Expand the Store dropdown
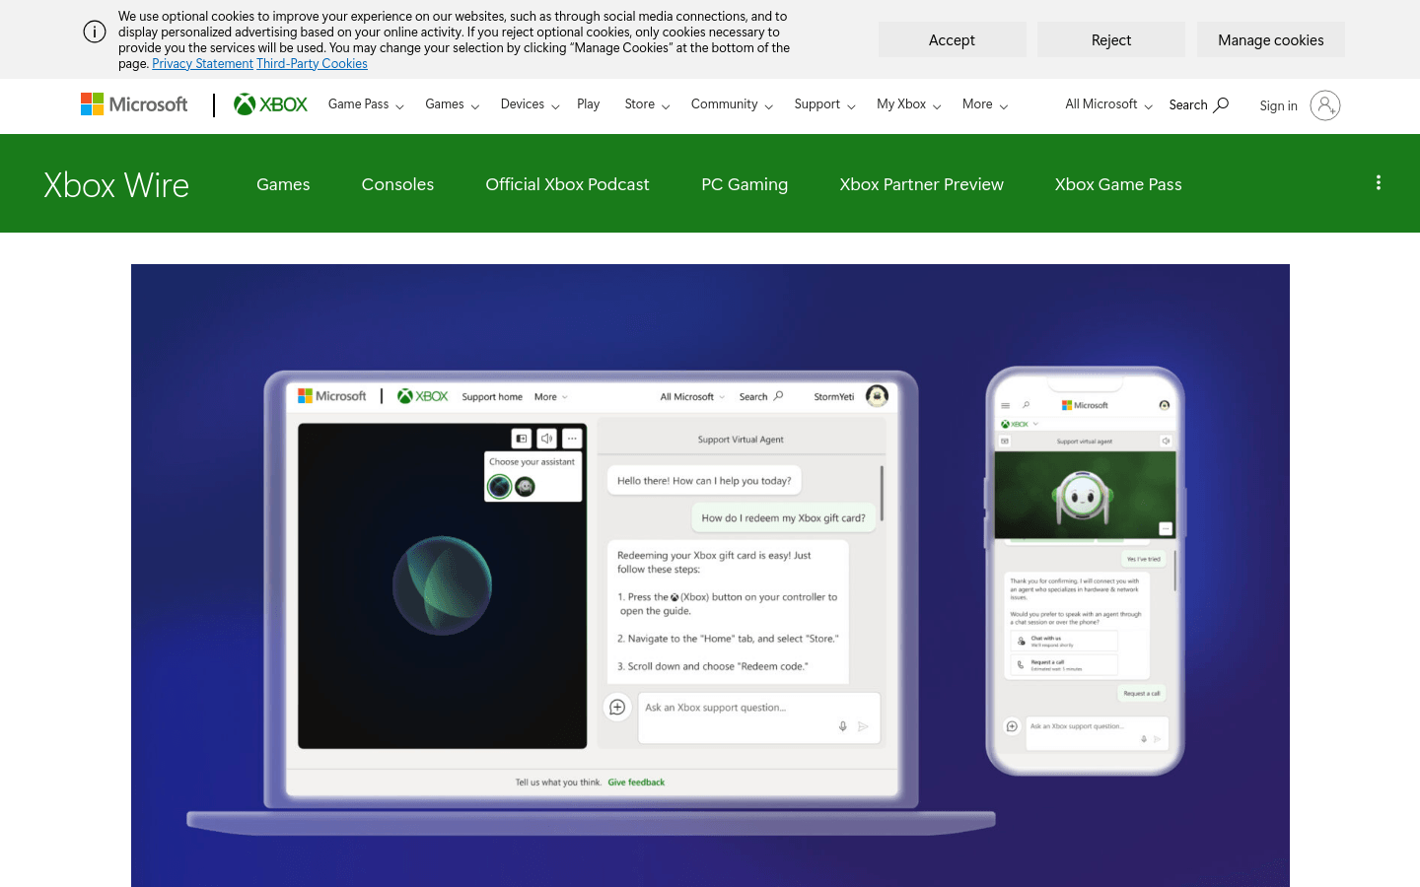 [x=647, y=104]
